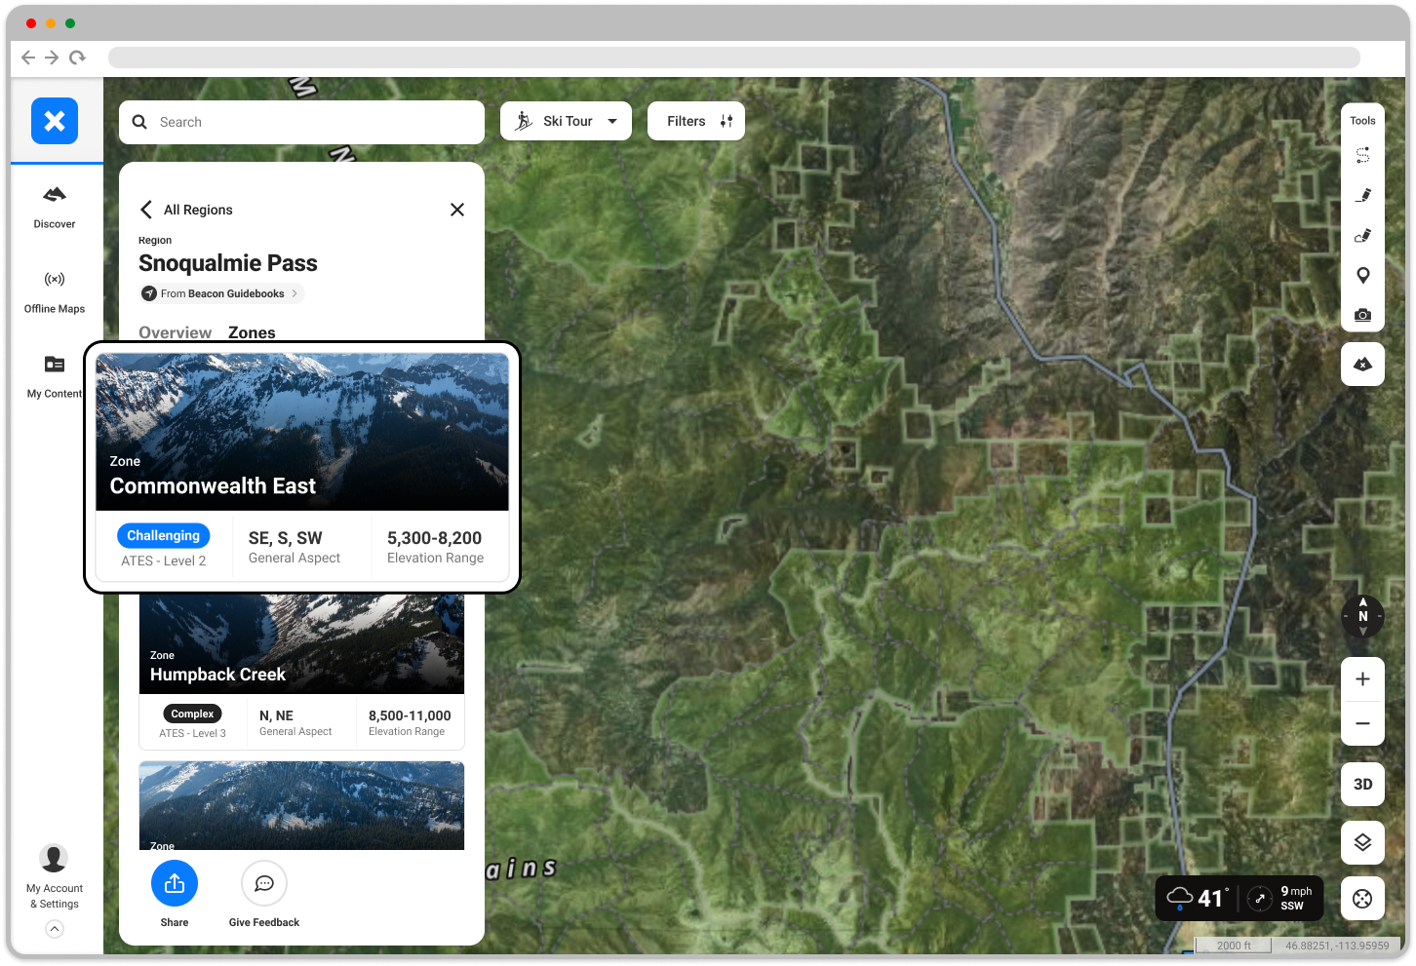Toggle 3D map view
Viewport: 1416px width, 966px height.
1363,784
